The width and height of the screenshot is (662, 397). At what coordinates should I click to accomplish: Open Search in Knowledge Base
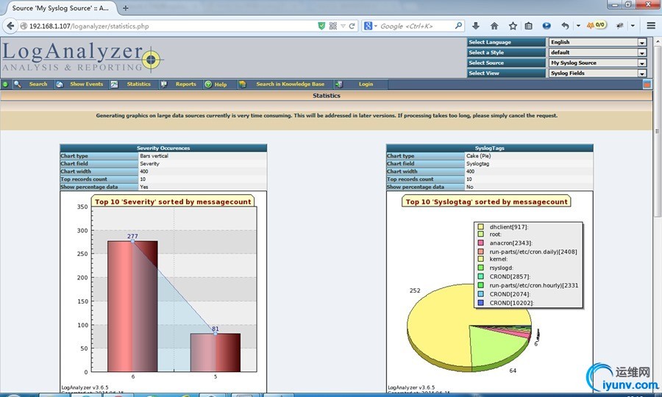[291, 84]
